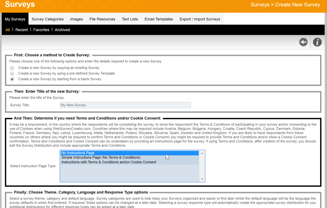Choose Simple Instructions Page option
The image size is (327, 208).
pyautogui.click(x=129, y=158)
